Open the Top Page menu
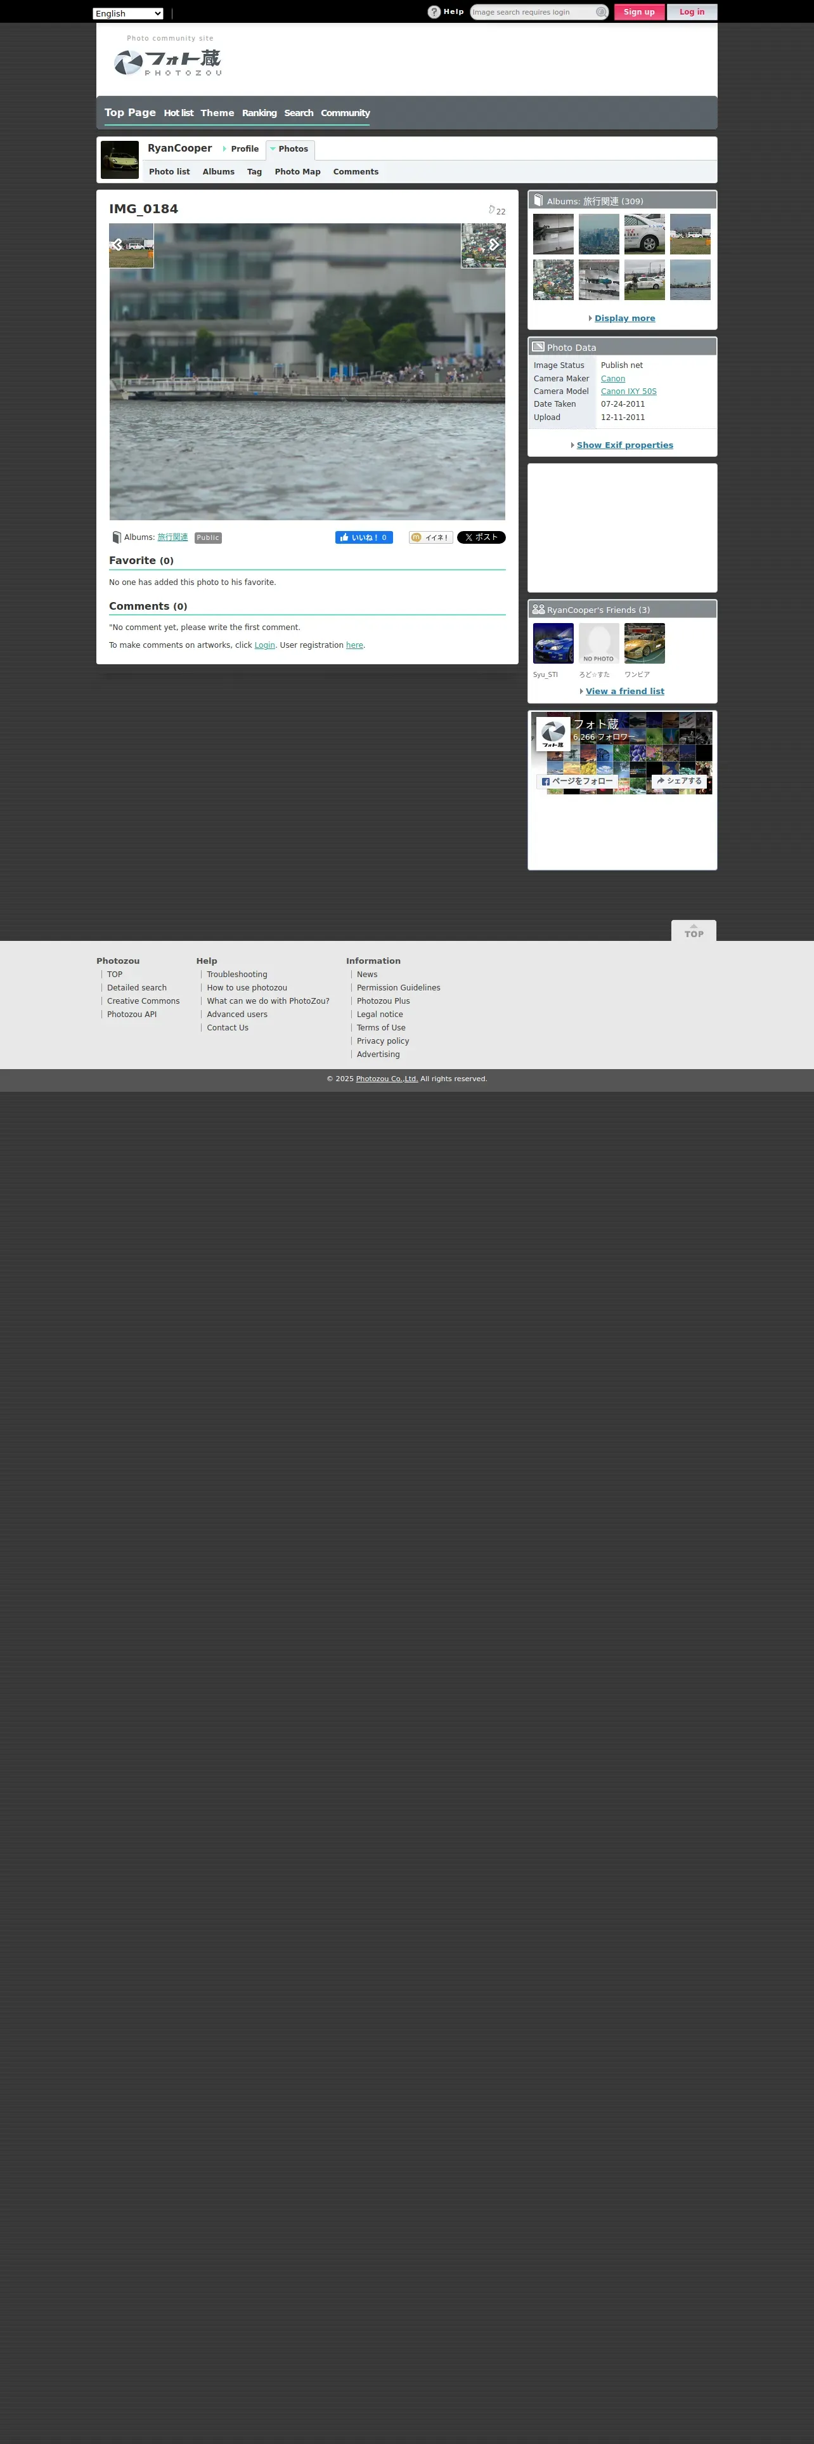 (x=130, y=112)
